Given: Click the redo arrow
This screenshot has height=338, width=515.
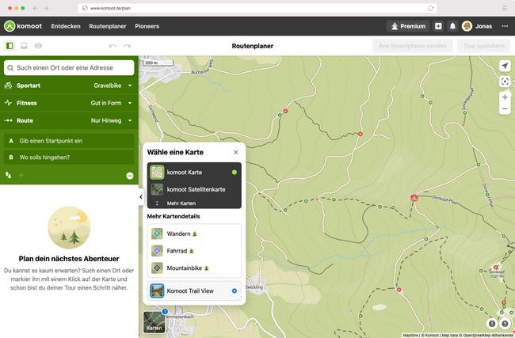Looking at the screenshot, I should click(x=127, y=46).
